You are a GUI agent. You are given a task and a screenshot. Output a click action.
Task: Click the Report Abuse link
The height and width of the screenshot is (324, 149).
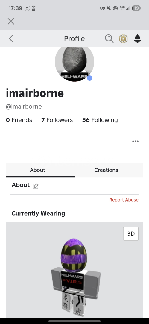(124, 200)
